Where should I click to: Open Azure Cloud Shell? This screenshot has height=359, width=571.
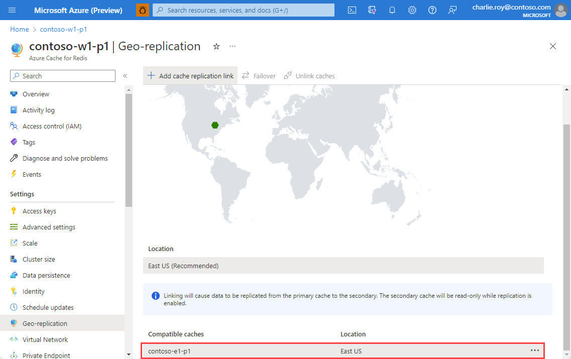tap(352, 10)
